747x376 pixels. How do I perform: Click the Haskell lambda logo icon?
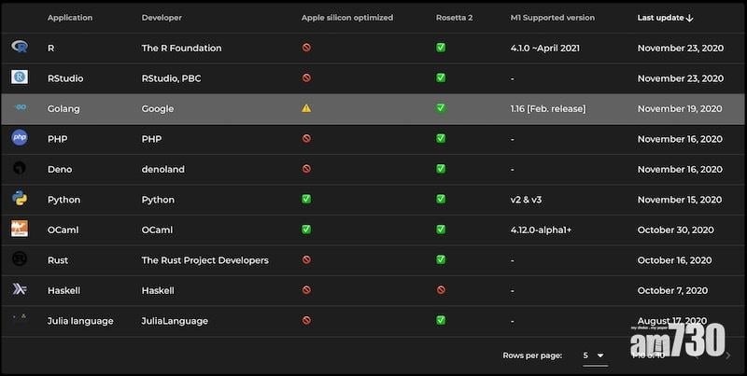pos(20,290)
